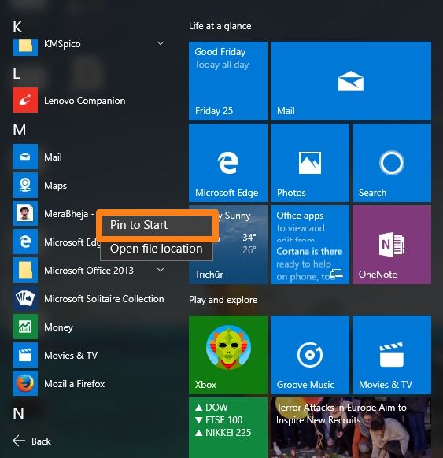443x458 pixels.
Task: Click the N letter header
Action: point(18,413)
